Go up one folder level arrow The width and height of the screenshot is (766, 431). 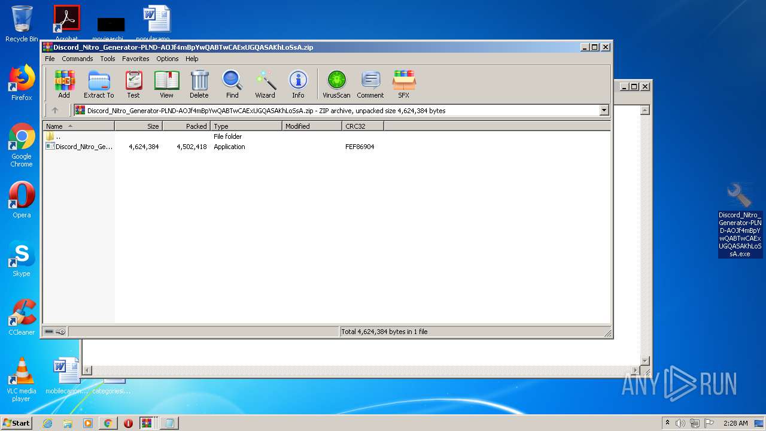pos(55,110)
